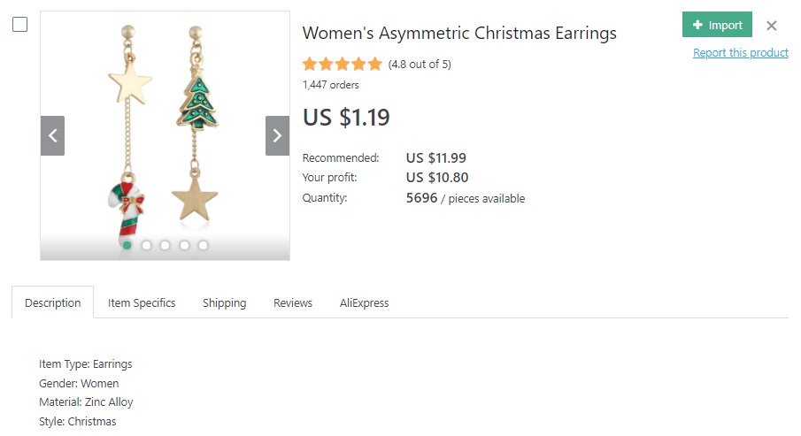Click the 4.8 out of 5 rating text
The image size is (801, 436).
click(420, 65)
